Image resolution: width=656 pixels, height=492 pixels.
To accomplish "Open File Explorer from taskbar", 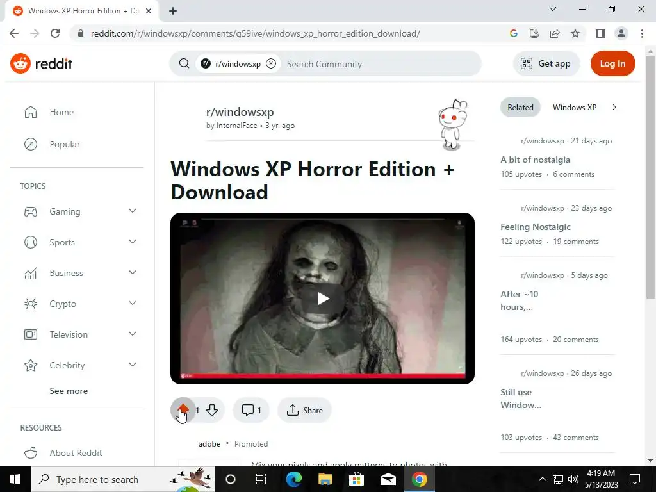I will point(325,479).
